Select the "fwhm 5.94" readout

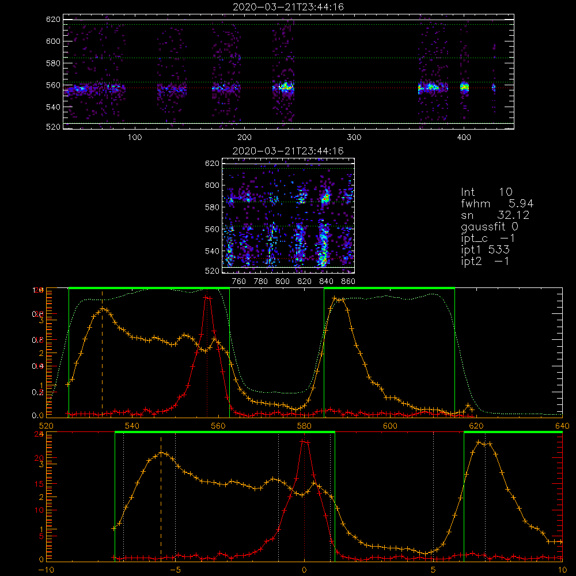(497, 203)
